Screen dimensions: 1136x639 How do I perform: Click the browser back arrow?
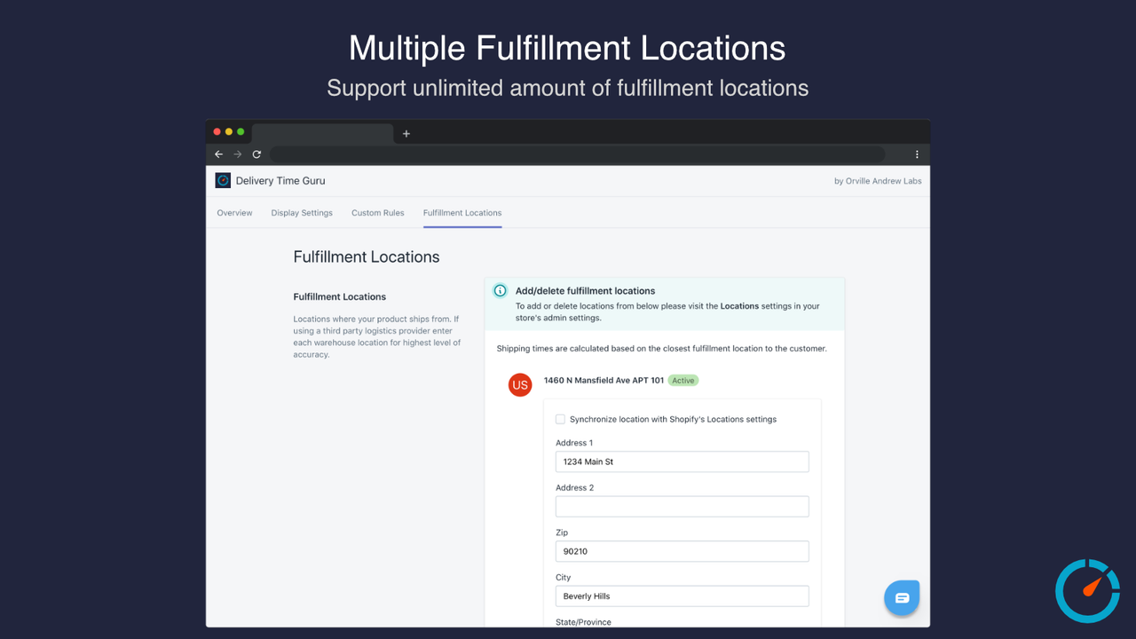click(217, 154)
